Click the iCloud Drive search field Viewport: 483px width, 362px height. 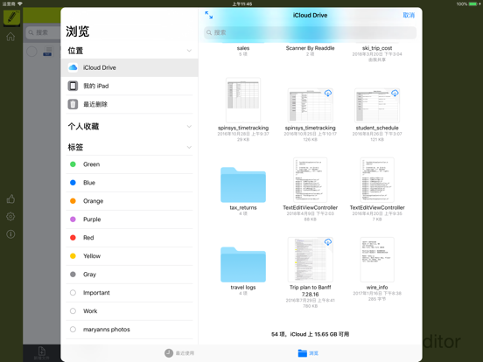(x=310, y=32)
